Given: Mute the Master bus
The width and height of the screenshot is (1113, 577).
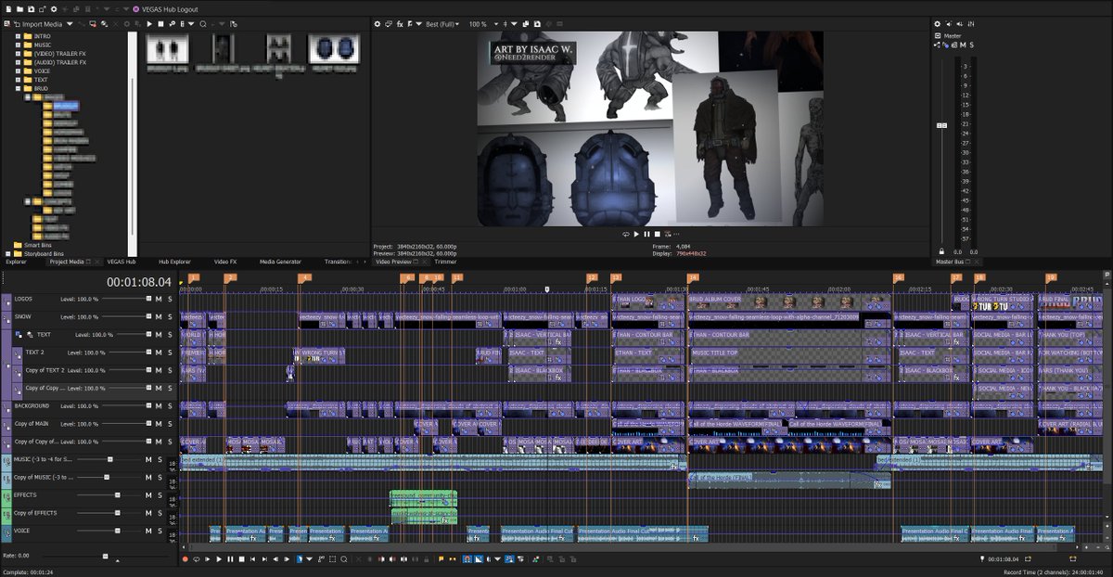Looking at the screenshot, I should pyautogui.click(x=963, y=45).
